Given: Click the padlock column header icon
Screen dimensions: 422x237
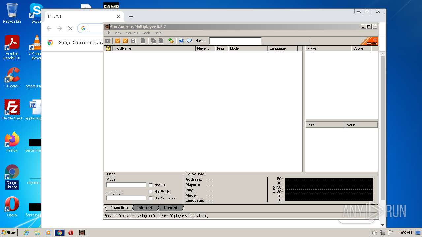Looking at the screenshot, I should pos(108,48).
